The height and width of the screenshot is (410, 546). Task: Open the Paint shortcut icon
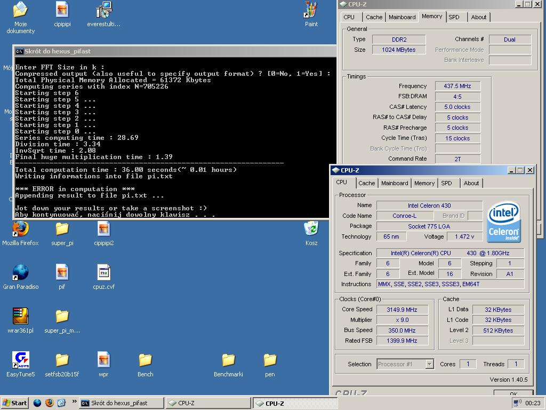click(x=311, y=10)
